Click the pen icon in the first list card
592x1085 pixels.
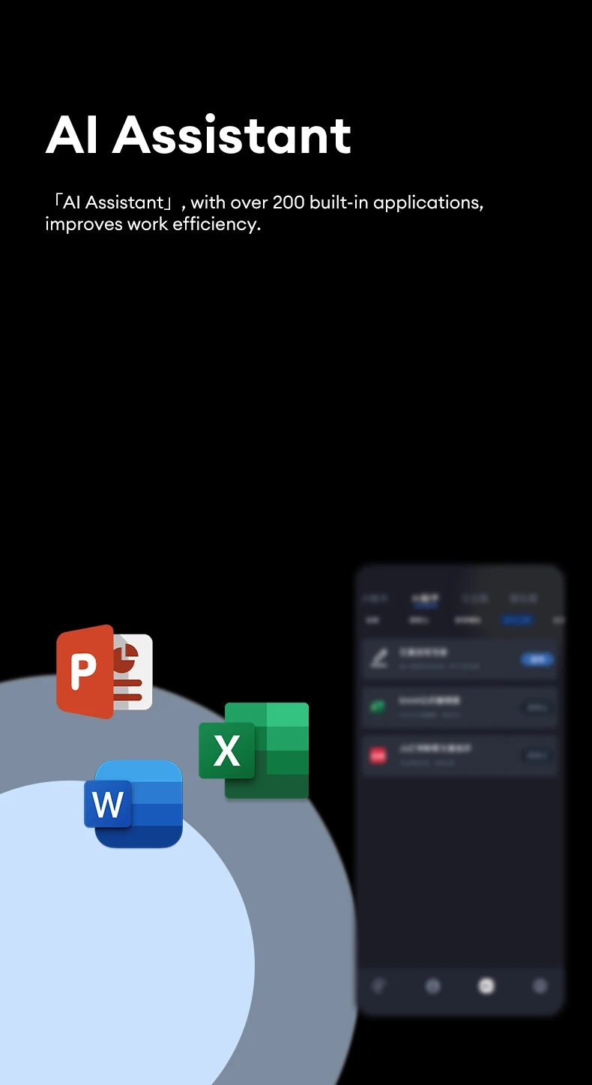point(380,659)
